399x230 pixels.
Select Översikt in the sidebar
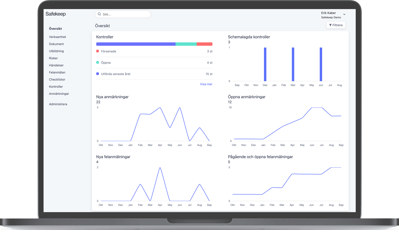click(x=55, y=29)
